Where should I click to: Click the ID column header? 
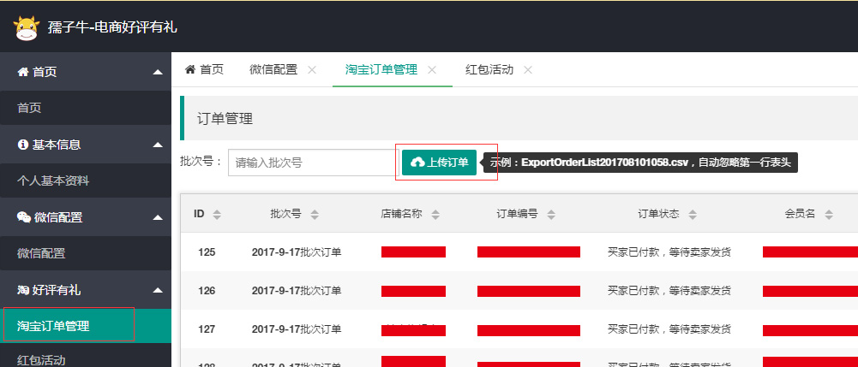point(199,214)
